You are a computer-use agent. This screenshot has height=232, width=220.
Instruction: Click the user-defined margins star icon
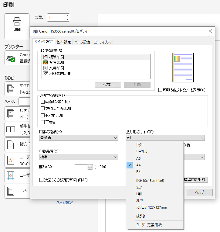click(x=11, y=176)
